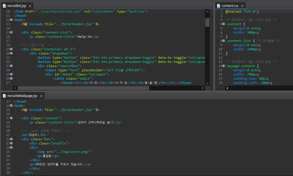
Task: Click the '마이페이지 내용 사이즈 설정' comment
Action: pos(251,62)
